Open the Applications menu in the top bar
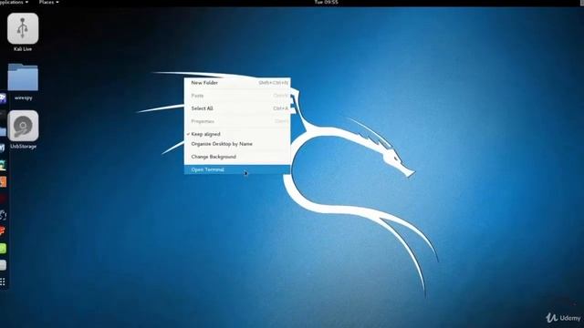The width and height of the screenshot is (584, 328). 14,2
